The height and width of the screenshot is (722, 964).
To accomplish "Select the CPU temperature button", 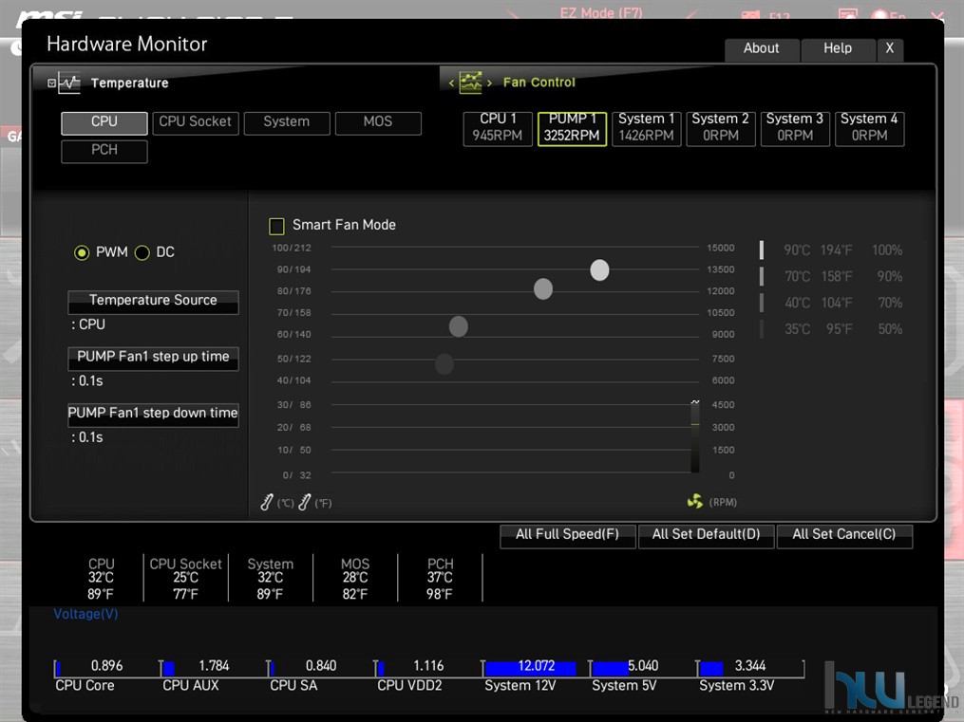I will [104, 122].
